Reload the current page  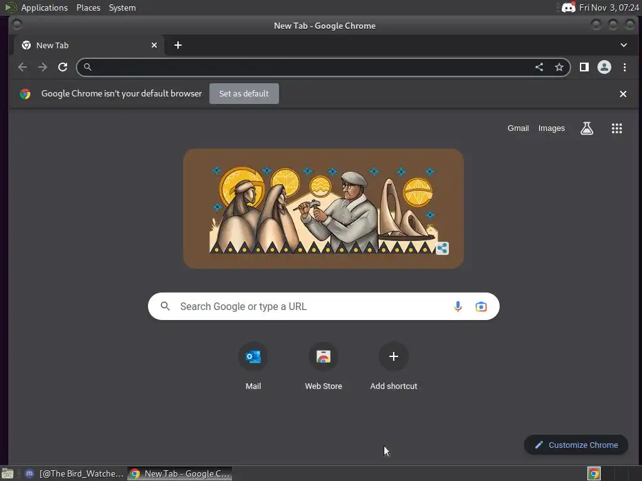tap(63, 67)
